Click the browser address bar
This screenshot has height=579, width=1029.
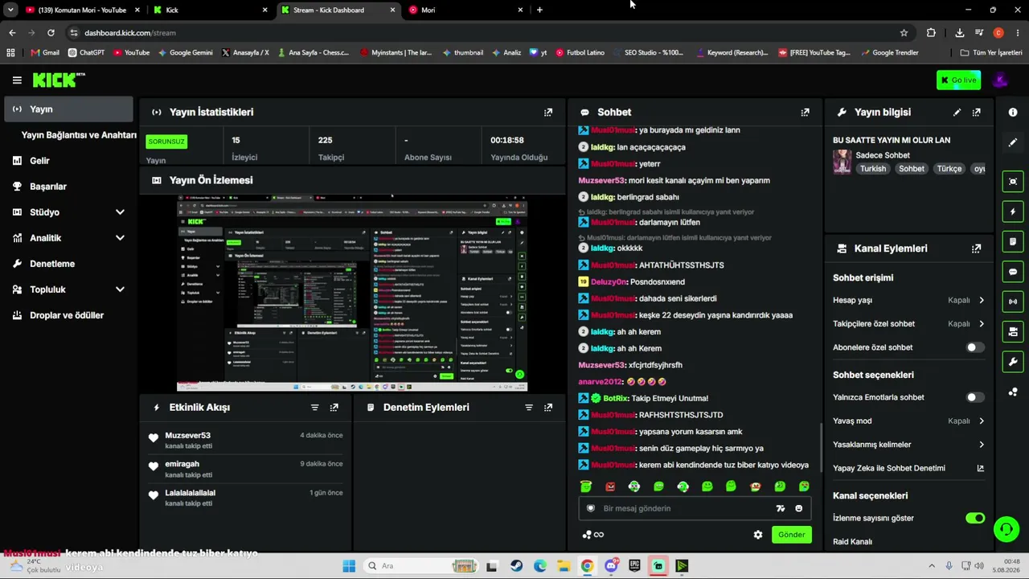[x=482, y=33]
